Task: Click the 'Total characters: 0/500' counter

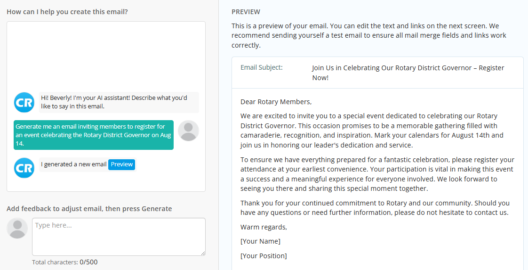Action: (x=64, y=262)
